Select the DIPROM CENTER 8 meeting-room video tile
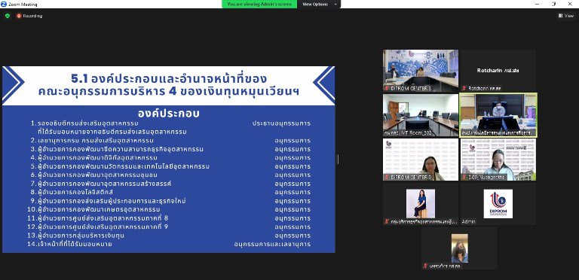 click(x=421, y=71)
